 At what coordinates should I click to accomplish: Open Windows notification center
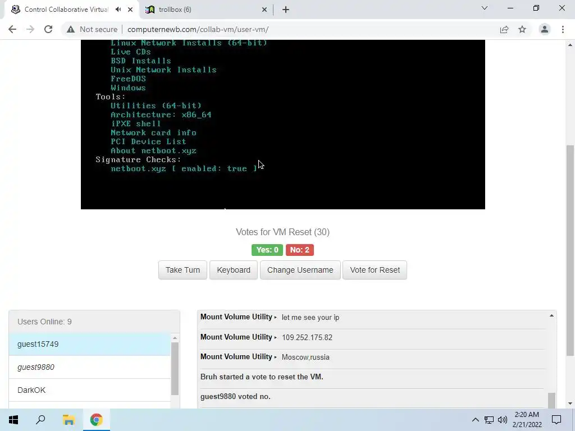[556, 420]
